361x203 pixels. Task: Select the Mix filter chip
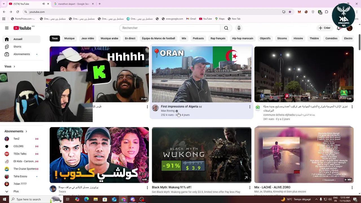coord(184,38)
